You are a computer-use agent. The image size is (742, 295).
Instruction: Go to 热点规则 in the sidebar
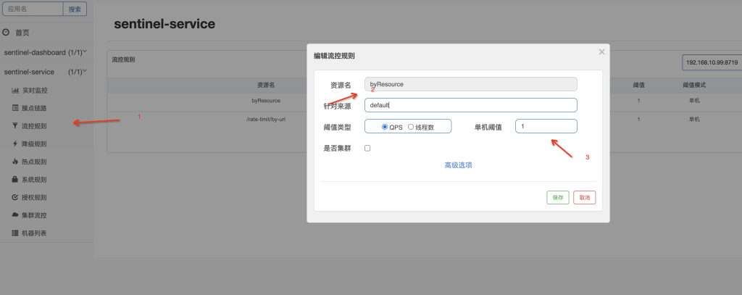tap(34, 162)
